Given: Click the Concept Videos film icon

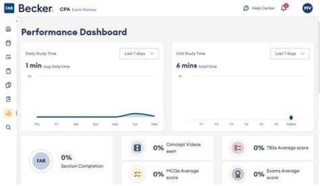Looking at the screenshot, I should [137, 148].
